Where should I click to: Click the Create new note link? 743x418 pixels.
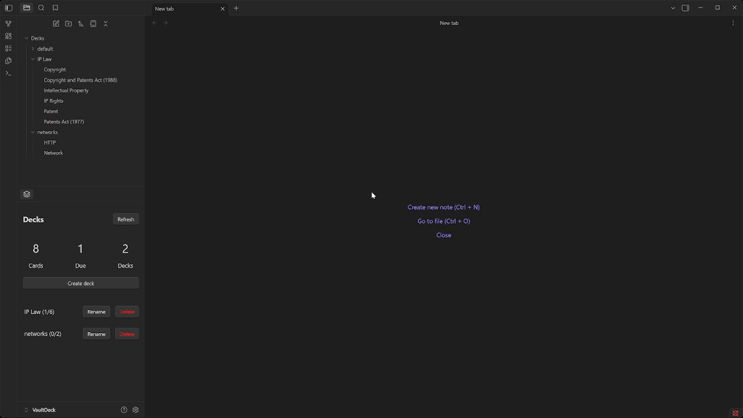click(443, 207)
